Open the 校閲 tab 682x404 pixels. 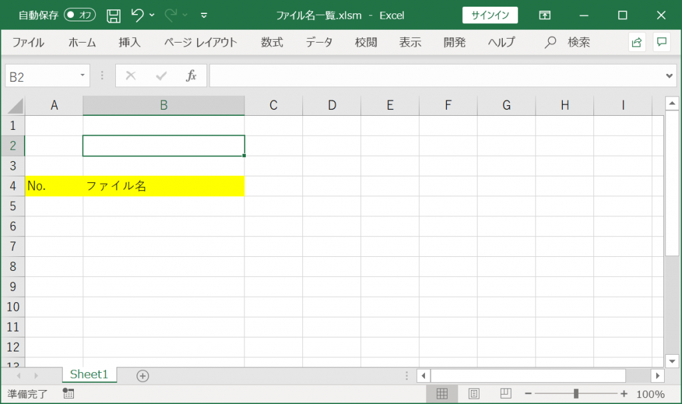click(366, 42)
